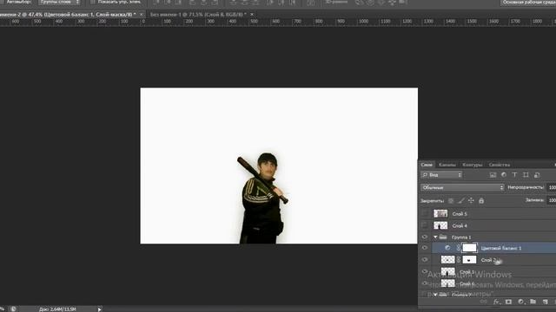Show Слой 5 layer visibility box

click(425, 213)
